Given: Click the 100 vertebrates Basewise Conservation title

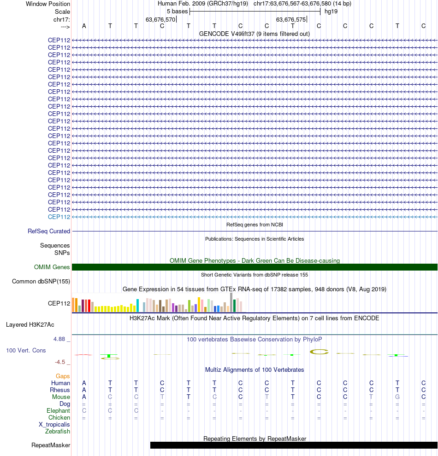Looking at the screenshot, I should pos(255,340).
